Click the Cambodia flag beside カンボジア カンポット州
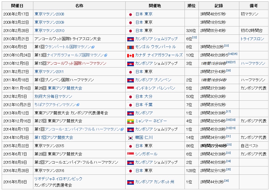This screenshot has width=271, height=191. tap(131, 182)
